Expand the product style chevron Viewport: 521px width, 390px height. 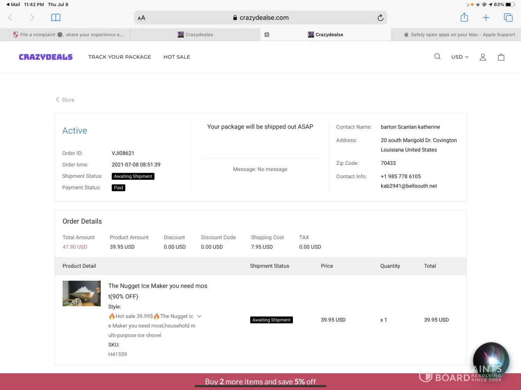click(x=199, y=316)
